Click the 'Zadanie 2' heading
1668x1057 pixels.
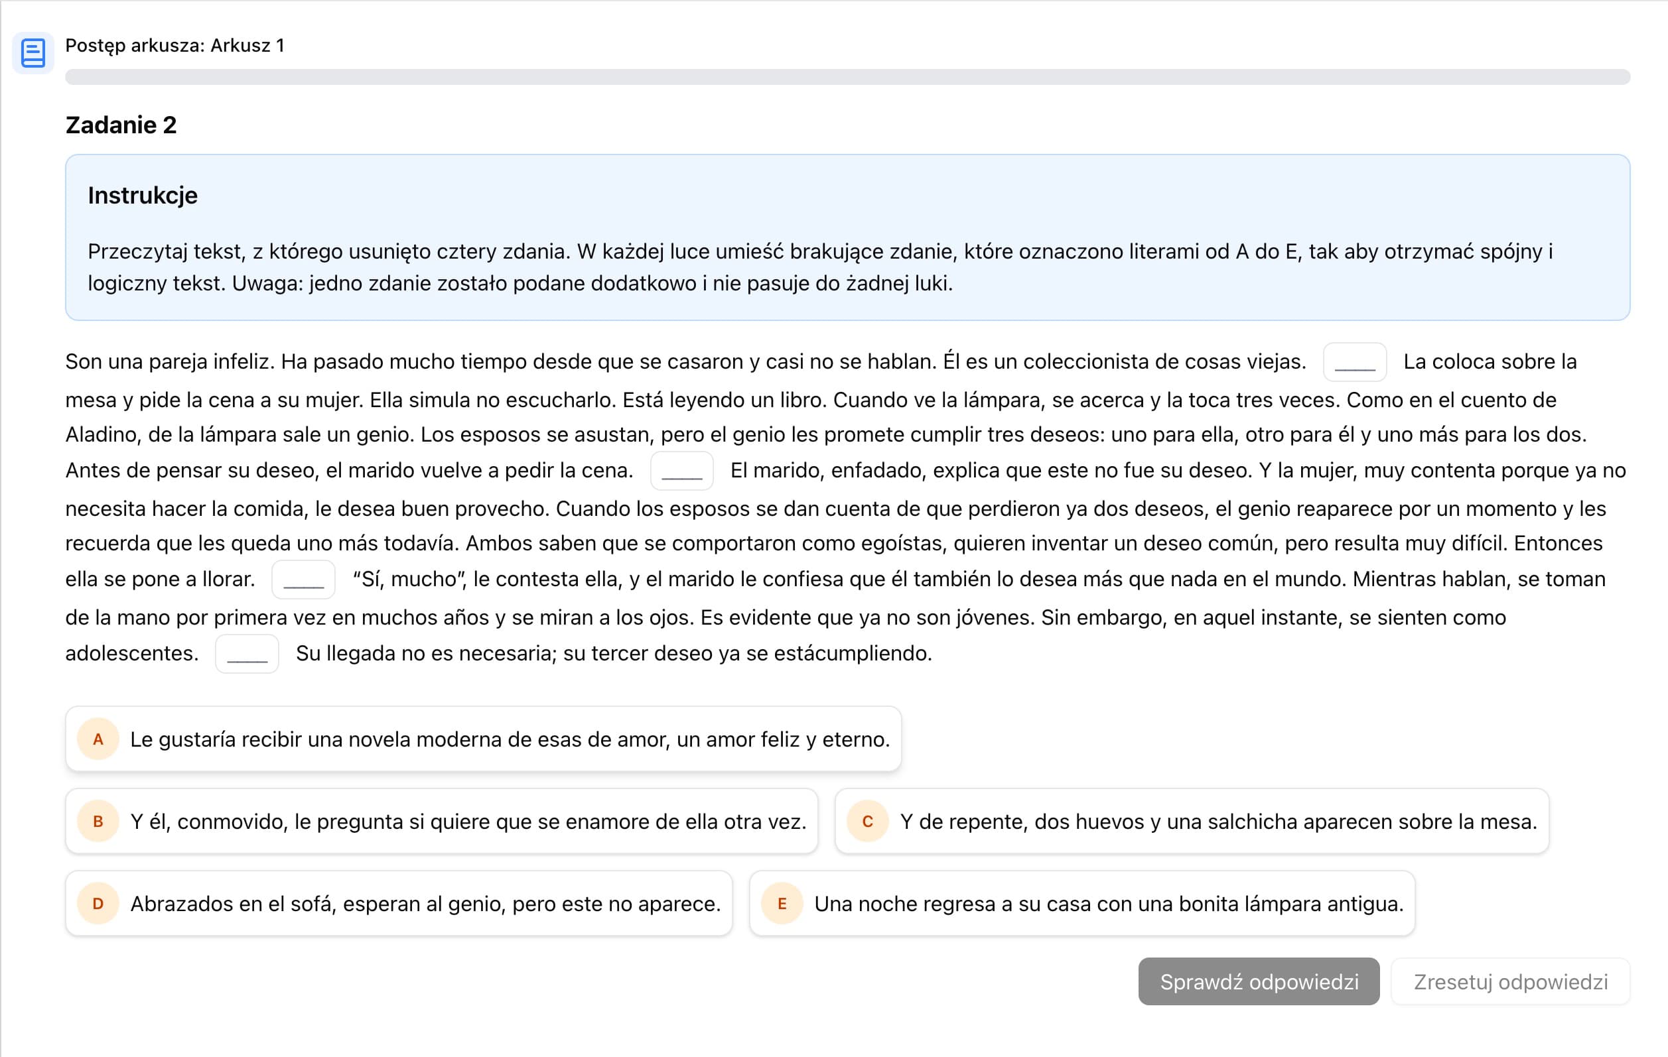coord(121,125)
